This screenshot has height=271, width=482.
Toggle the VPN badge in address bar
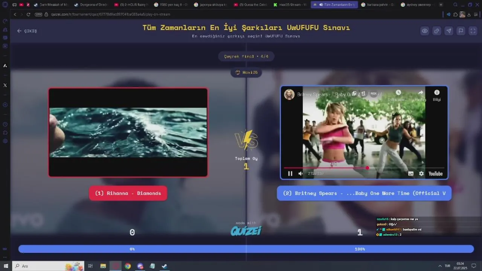[x=38, y=14]
